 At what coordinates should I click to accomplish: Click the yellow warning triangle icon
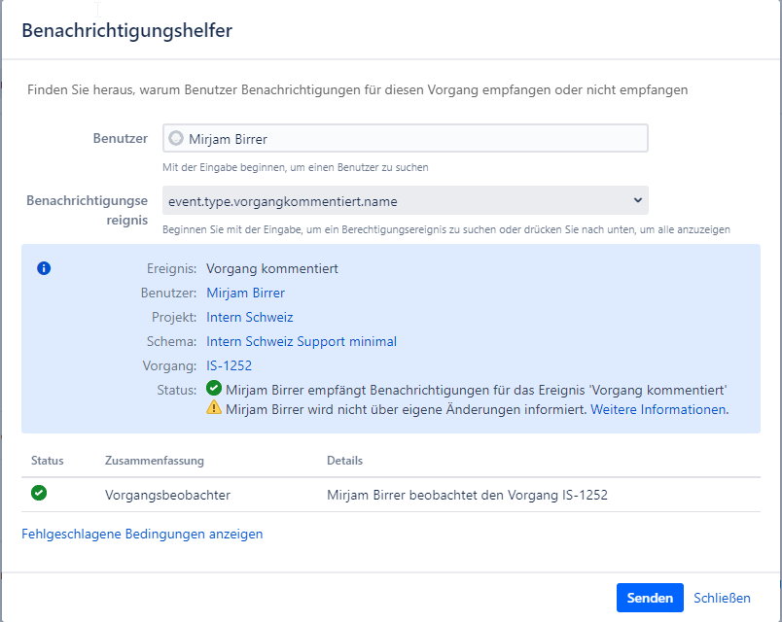tap(214, 407)
